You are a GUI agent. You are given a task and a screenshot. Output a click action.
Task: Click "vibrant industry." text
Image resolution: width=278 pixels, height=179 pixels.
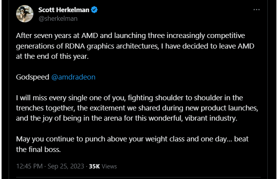211,118
